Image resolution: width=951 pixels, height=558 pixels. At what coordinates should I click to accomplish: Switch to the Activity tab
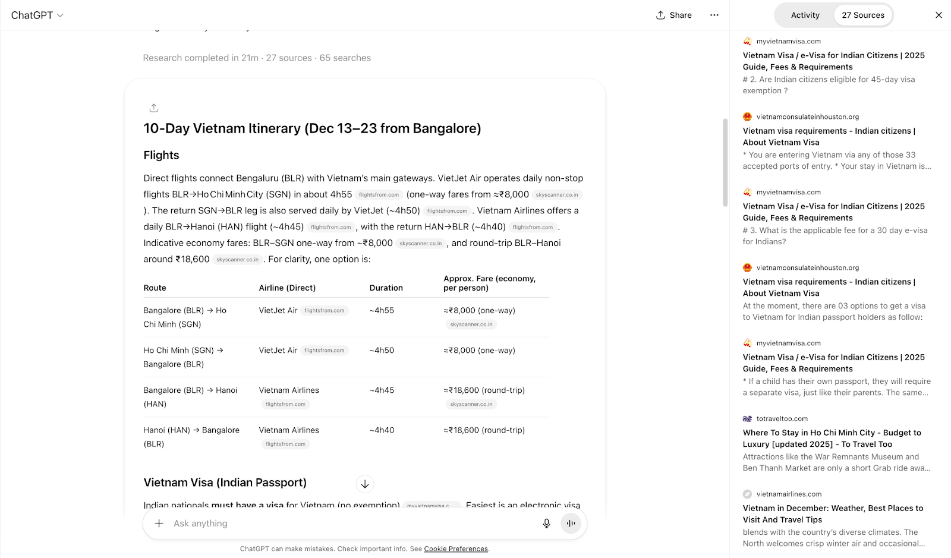point(805,15)
